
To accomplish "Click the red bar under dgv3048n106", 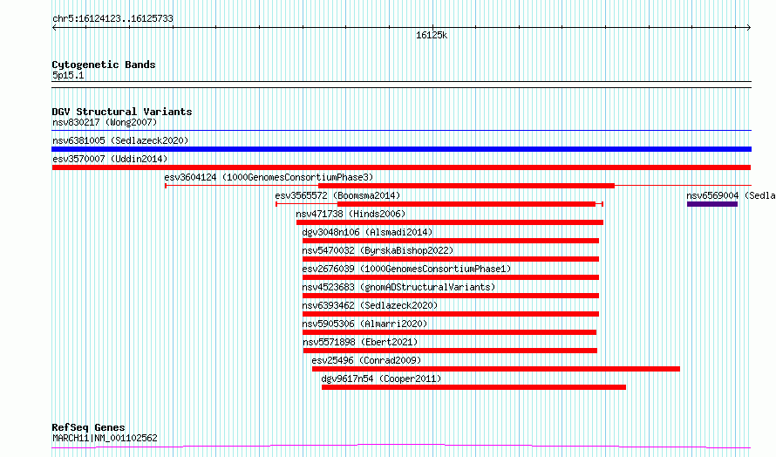I will (x=451, y=241).
